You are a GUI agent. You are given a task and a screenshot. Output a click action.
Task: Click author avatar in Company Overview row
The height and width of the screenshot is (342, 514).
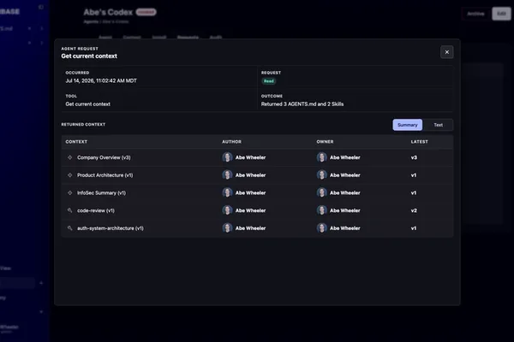227,157
